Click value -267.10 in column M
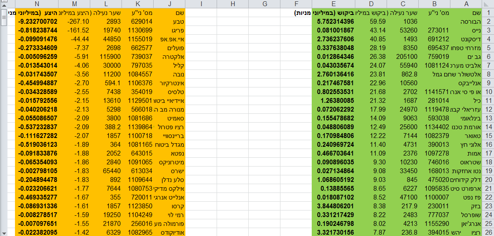The width and height of the screenshot is (494, 236). pos(74,22)
